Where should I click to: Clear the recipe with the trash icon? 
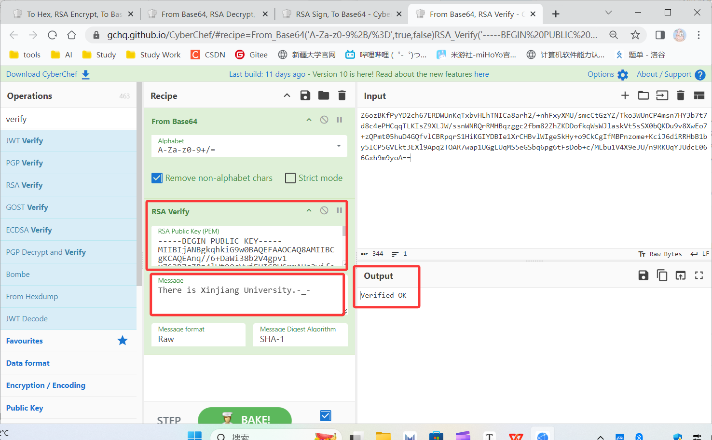[x=342, y=96]
